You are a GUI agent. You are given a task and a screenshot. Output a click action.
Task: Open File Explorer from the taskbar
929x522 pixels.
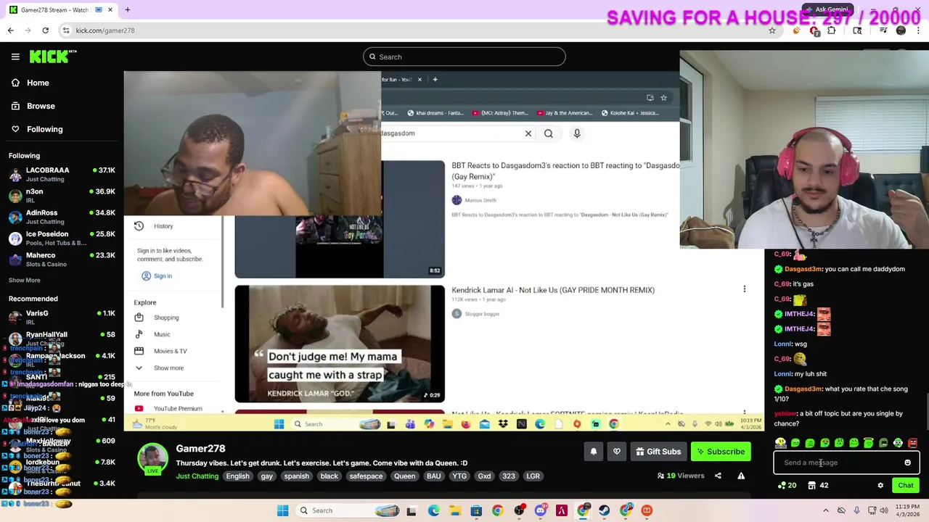(455, 510)
